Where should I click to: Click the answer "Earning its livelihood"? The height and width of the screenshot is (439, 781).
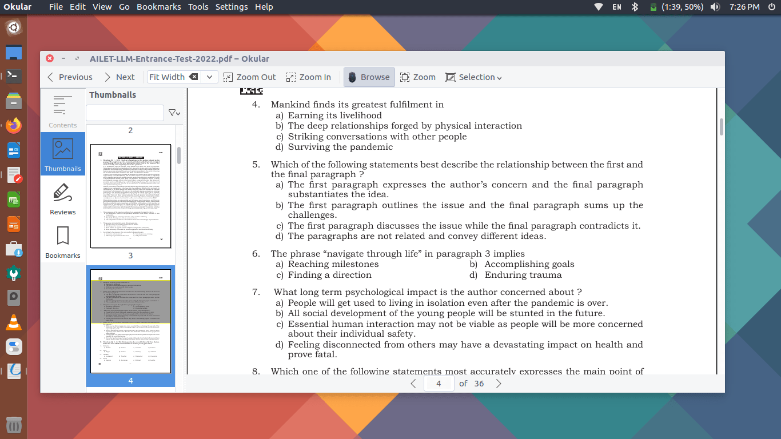click(334, 115)
